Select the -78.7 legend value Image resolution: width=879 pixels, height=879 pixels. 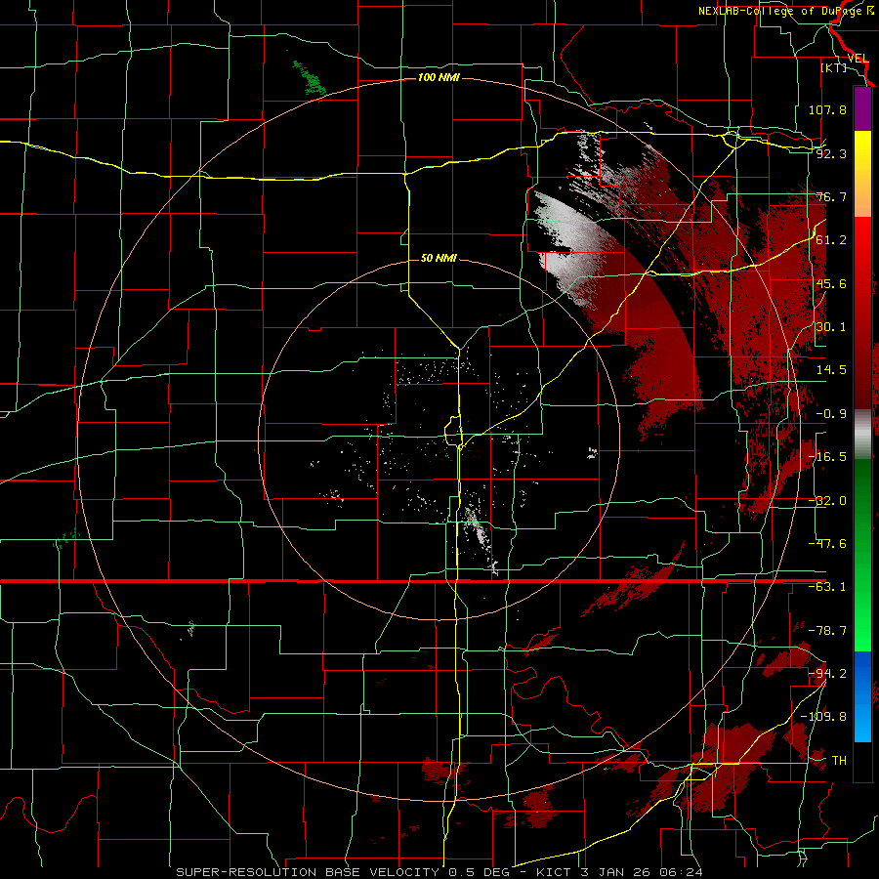point(827,631)
